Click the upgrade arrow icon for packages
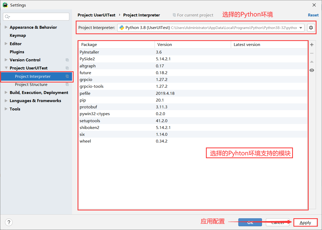 pos(312,62)
